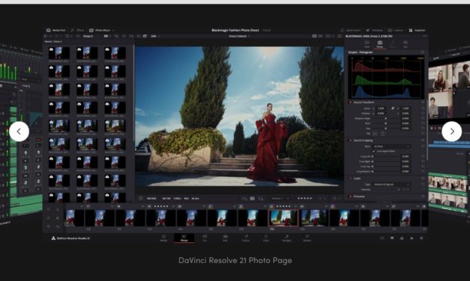
Task: Adjust the Yaw slider
Action: [386, 129]
